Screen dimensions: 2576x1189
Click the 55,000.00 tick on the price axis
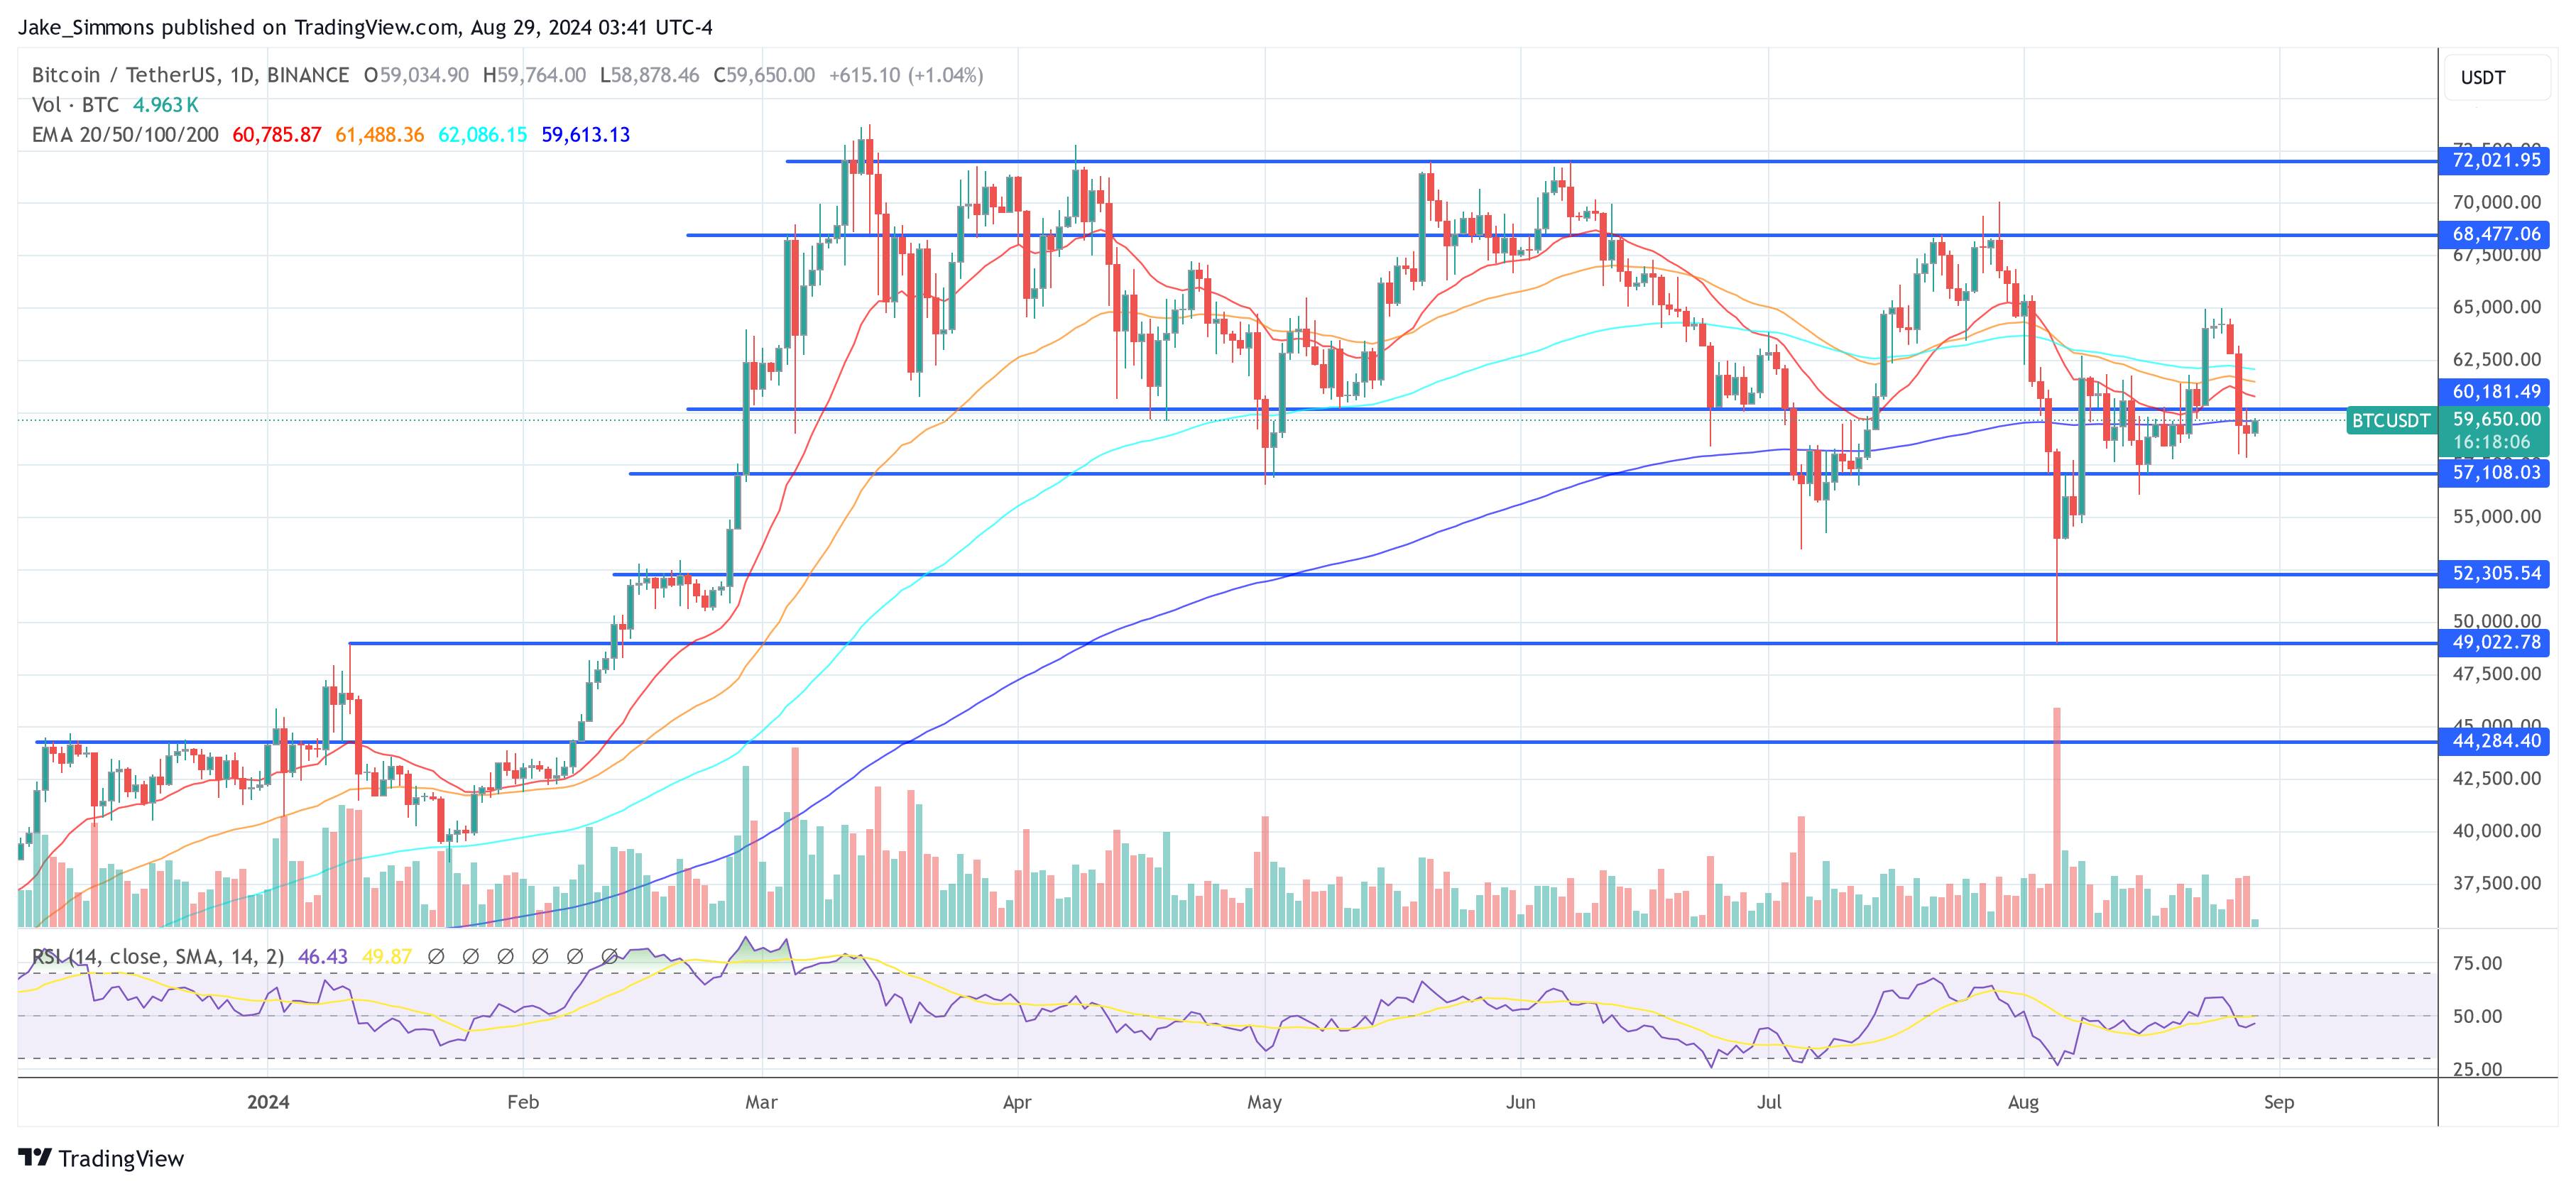click(2496, 517)
